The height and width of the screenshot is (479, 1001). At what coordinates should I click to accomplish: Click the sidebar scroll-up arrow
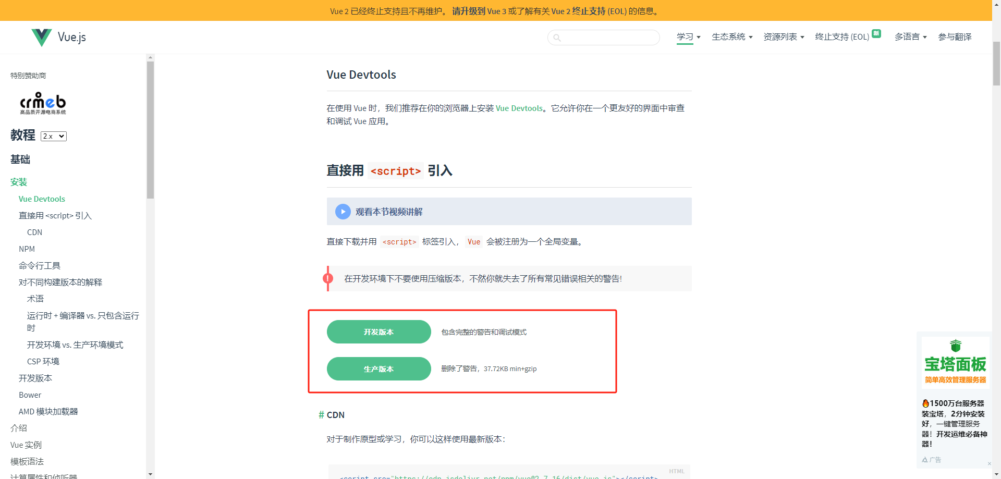coord(150,58)
